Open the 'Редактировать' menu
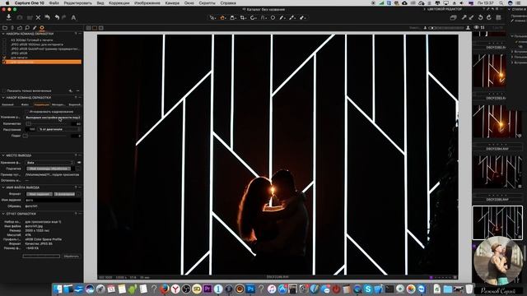The height and width of the screenshot is (296, 527). (x=77, y=2)
